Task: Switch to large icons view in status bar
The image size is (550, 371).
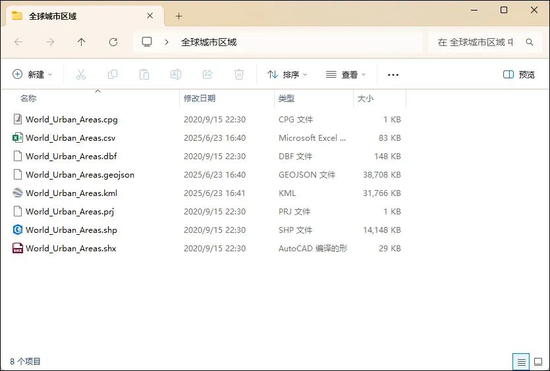Action: 538,362
